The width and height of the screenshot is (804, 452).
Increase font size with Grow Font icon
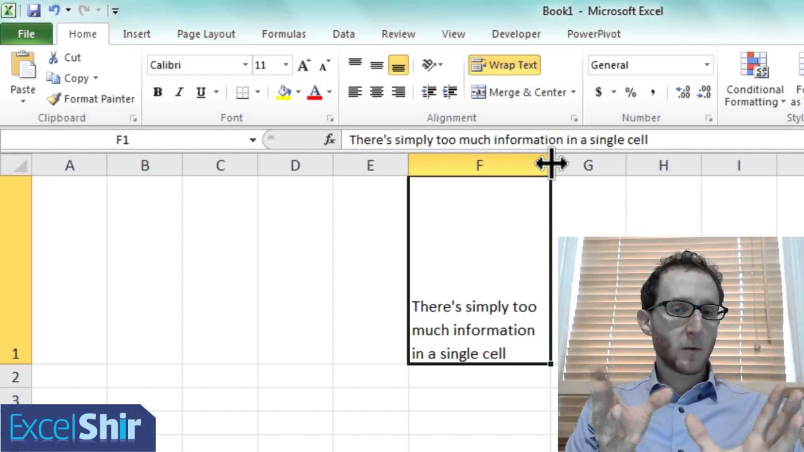(x=304, y=65)
